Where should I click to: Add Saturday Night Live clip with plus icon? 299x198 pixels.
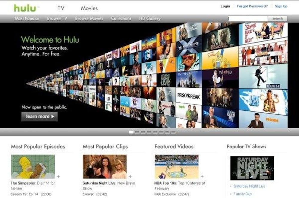tap(130, 177)
